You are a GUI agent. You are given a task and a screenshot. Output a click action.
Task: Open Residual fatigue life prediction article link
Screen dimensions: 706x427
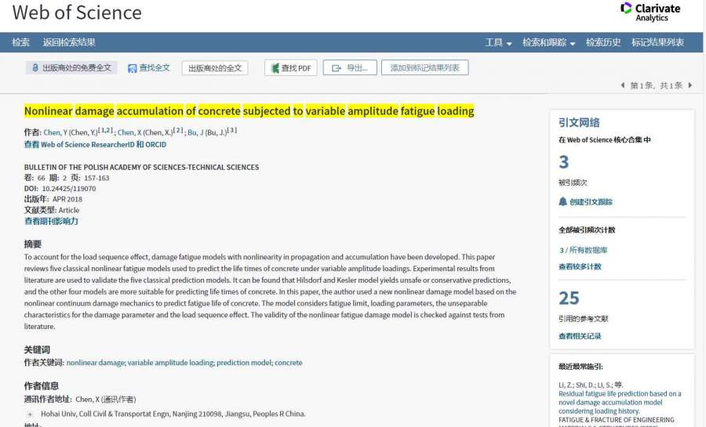(x=620, y=402)
